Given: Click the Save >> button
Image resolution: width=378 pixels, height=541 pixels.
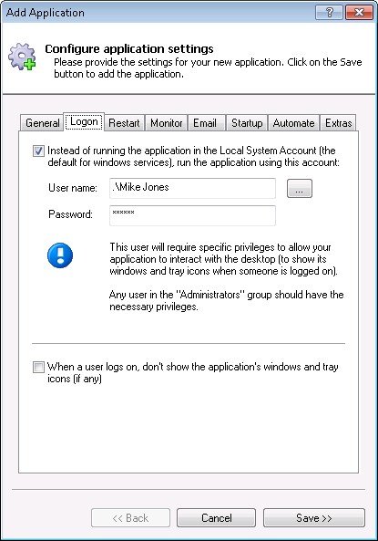Looking at the screenshot, I should click(x=314, y=517).
